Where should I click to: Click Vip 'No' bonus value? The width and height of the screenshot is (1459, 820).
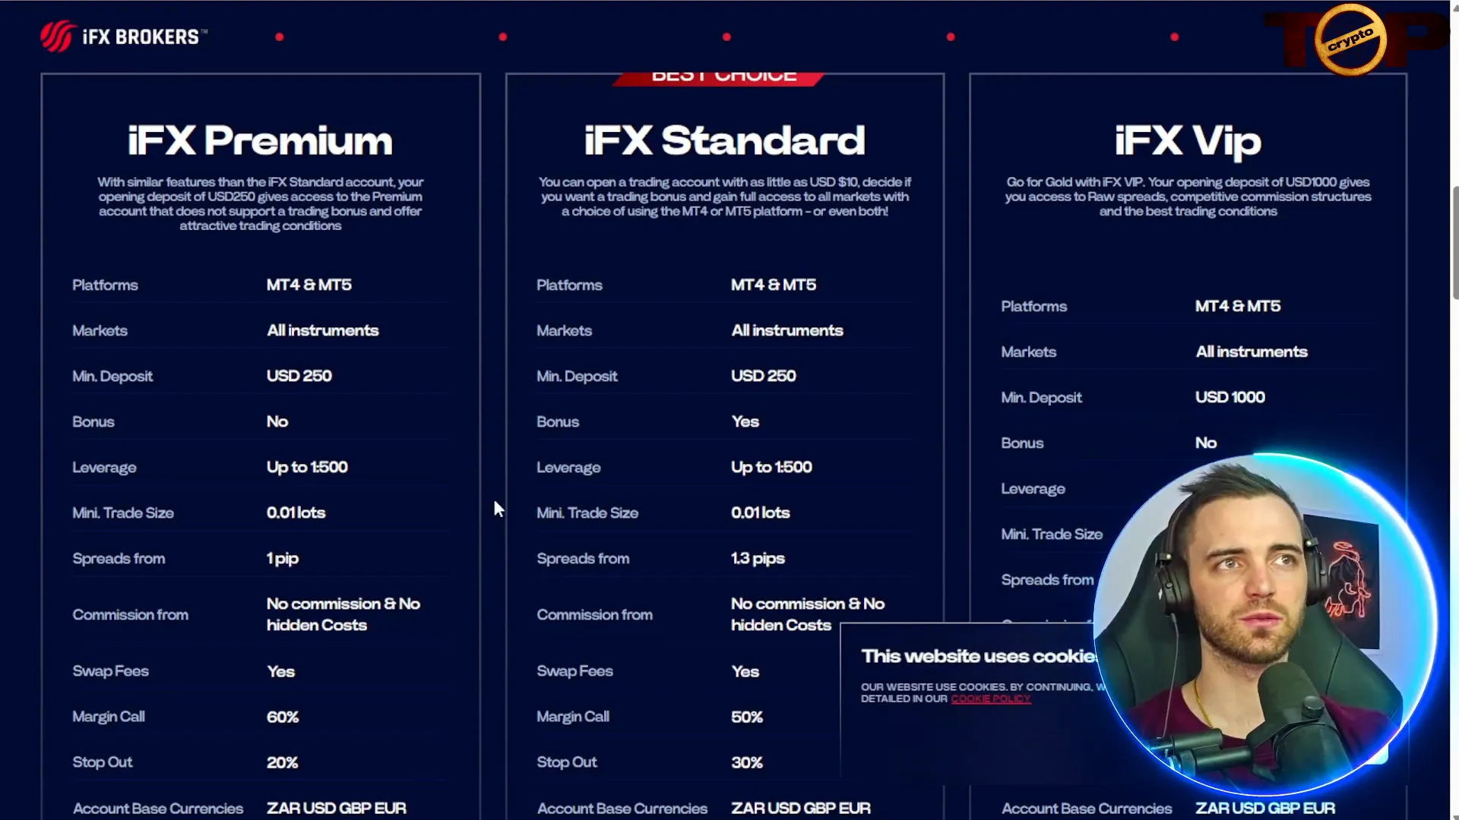click(x=1205, y=443)
